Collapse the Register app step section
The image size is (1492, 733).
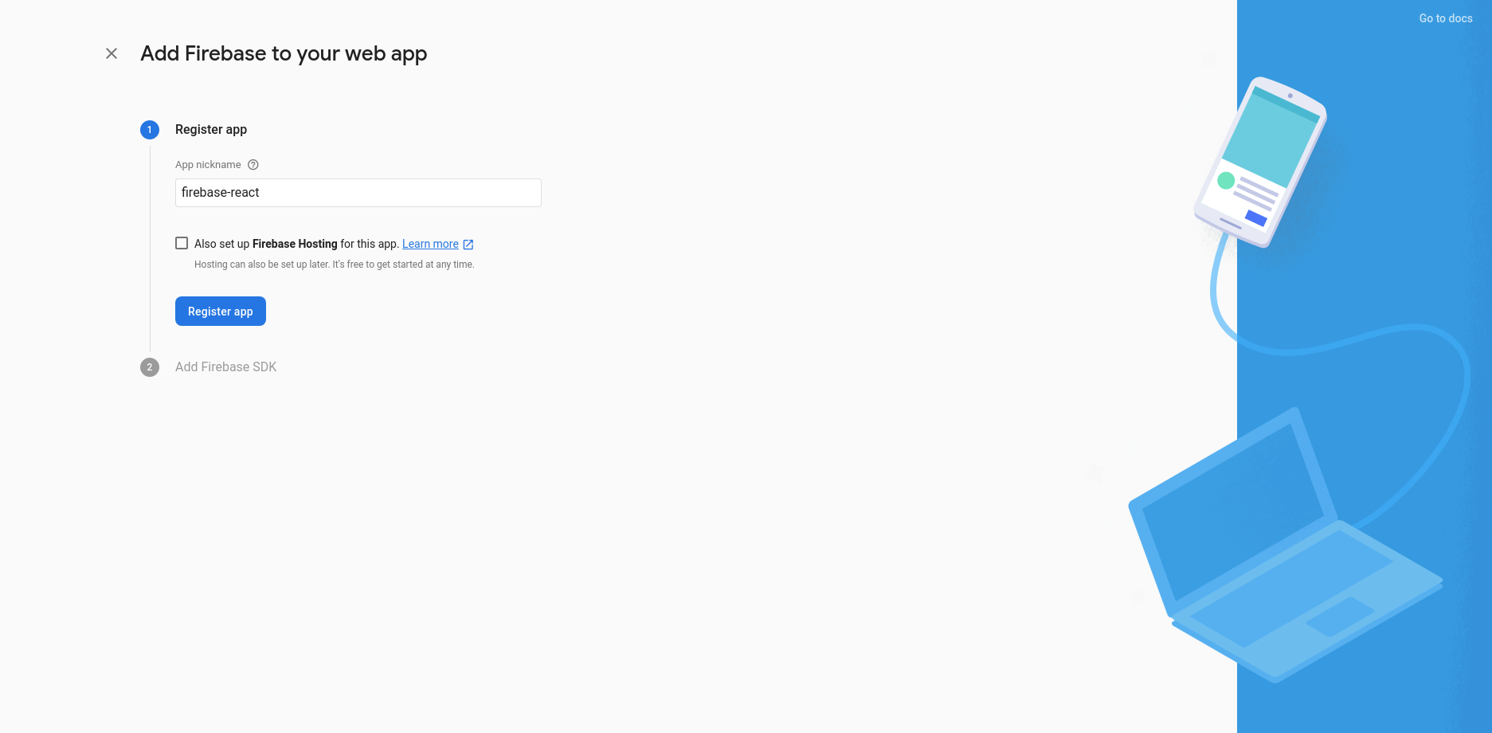point(210,129)
